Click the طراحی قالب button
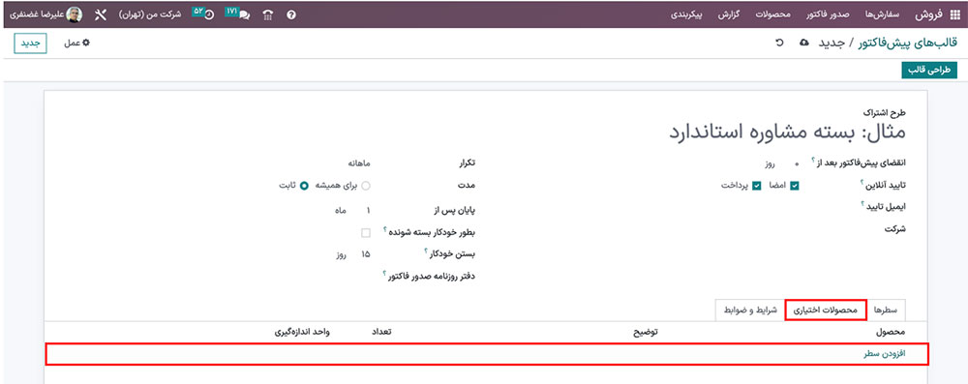This screenshot has height=384, width=968. pyautogui.click(x=929, y=71)
